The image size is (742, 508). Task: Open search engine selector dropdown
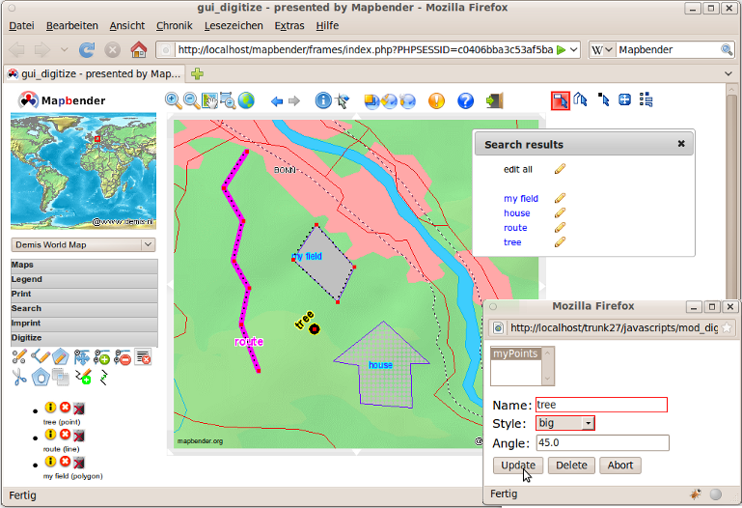coord(602,49)
